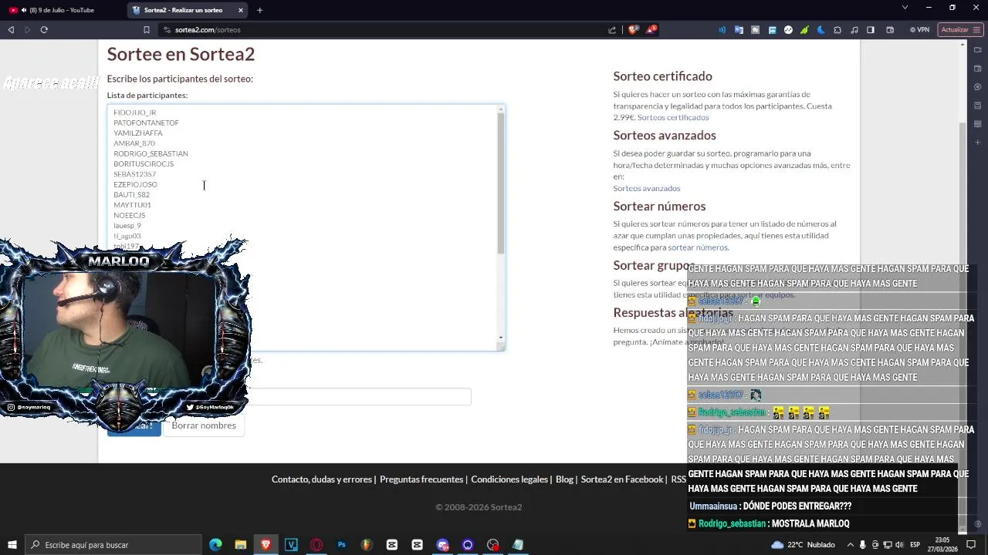This screenshot has height=555, width=988.
Task: Open the music note media control icon
Action: pos(854,30)
